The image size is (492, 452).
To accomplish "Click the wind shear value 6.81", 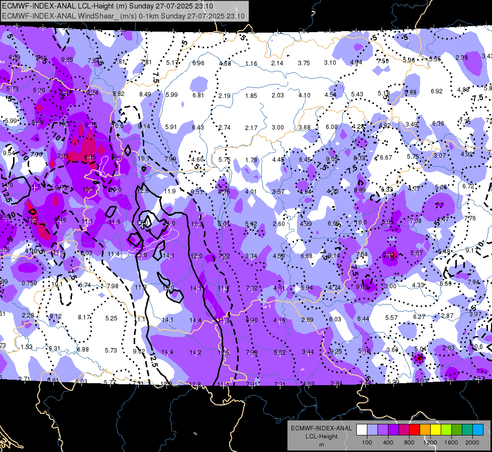I will point(198,95).
